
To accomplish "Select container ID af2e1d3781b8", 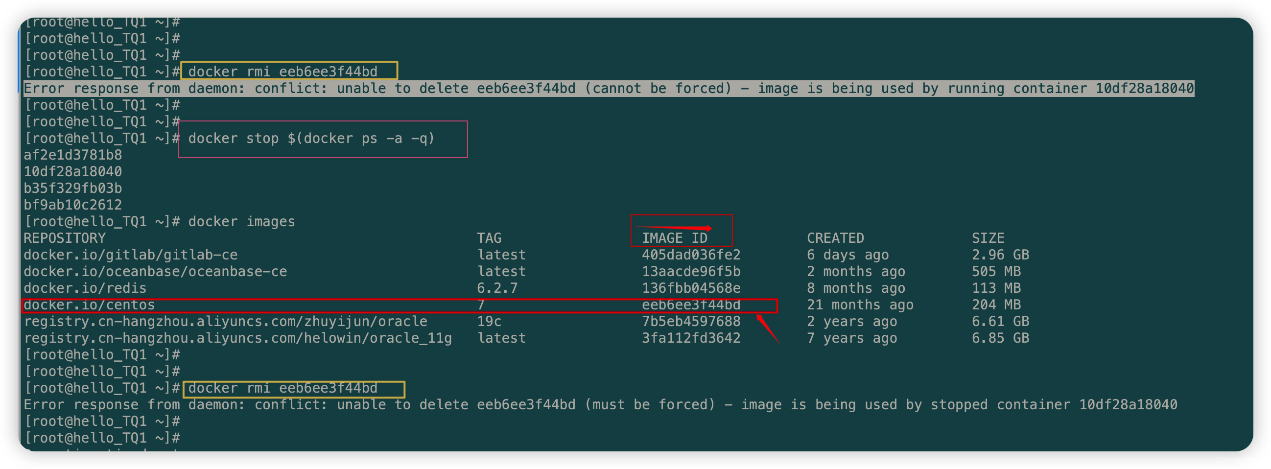I will click(x=72, y=155).
